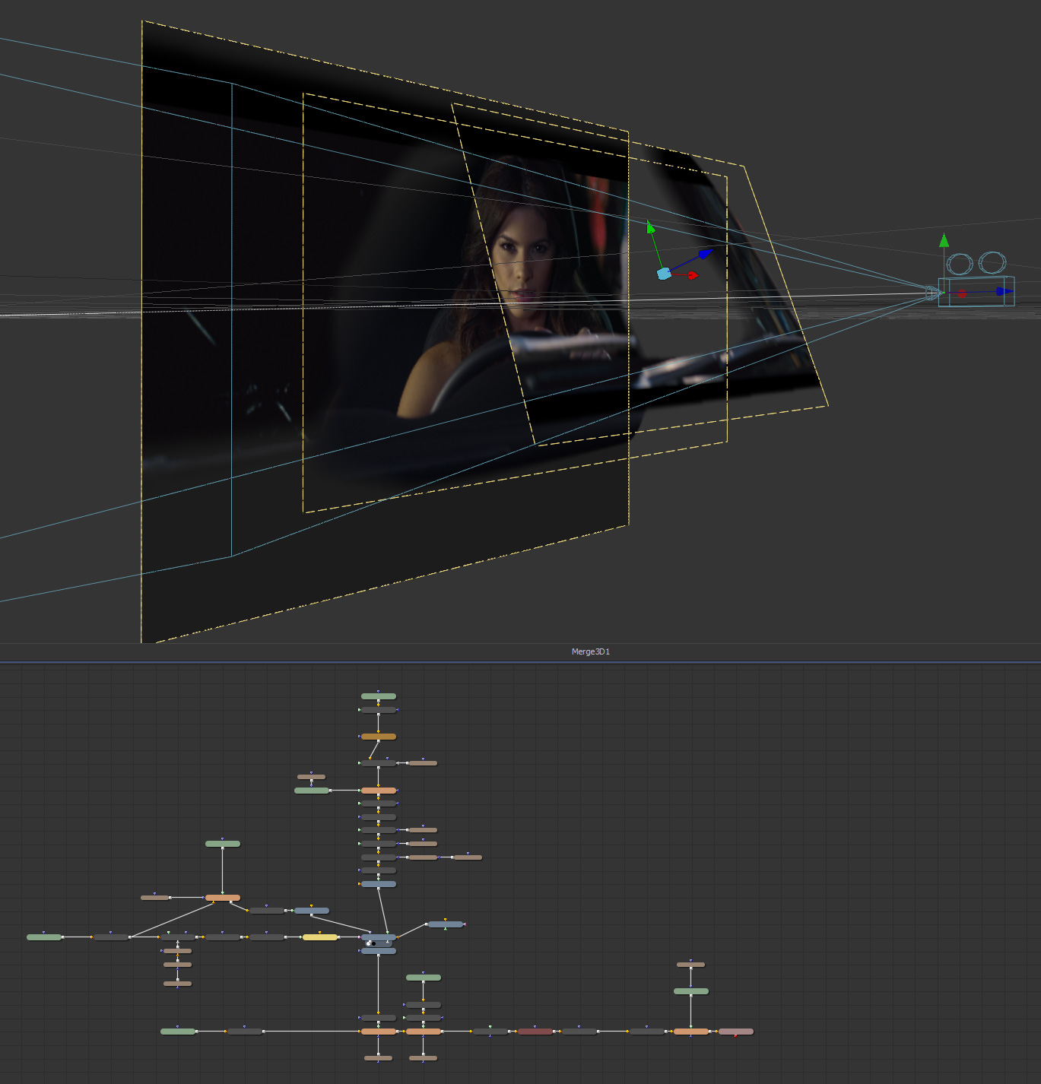Screen dimensions: 1041x1084
Task: Select the pink node ending the bottom row
Action: point(736,1032)
